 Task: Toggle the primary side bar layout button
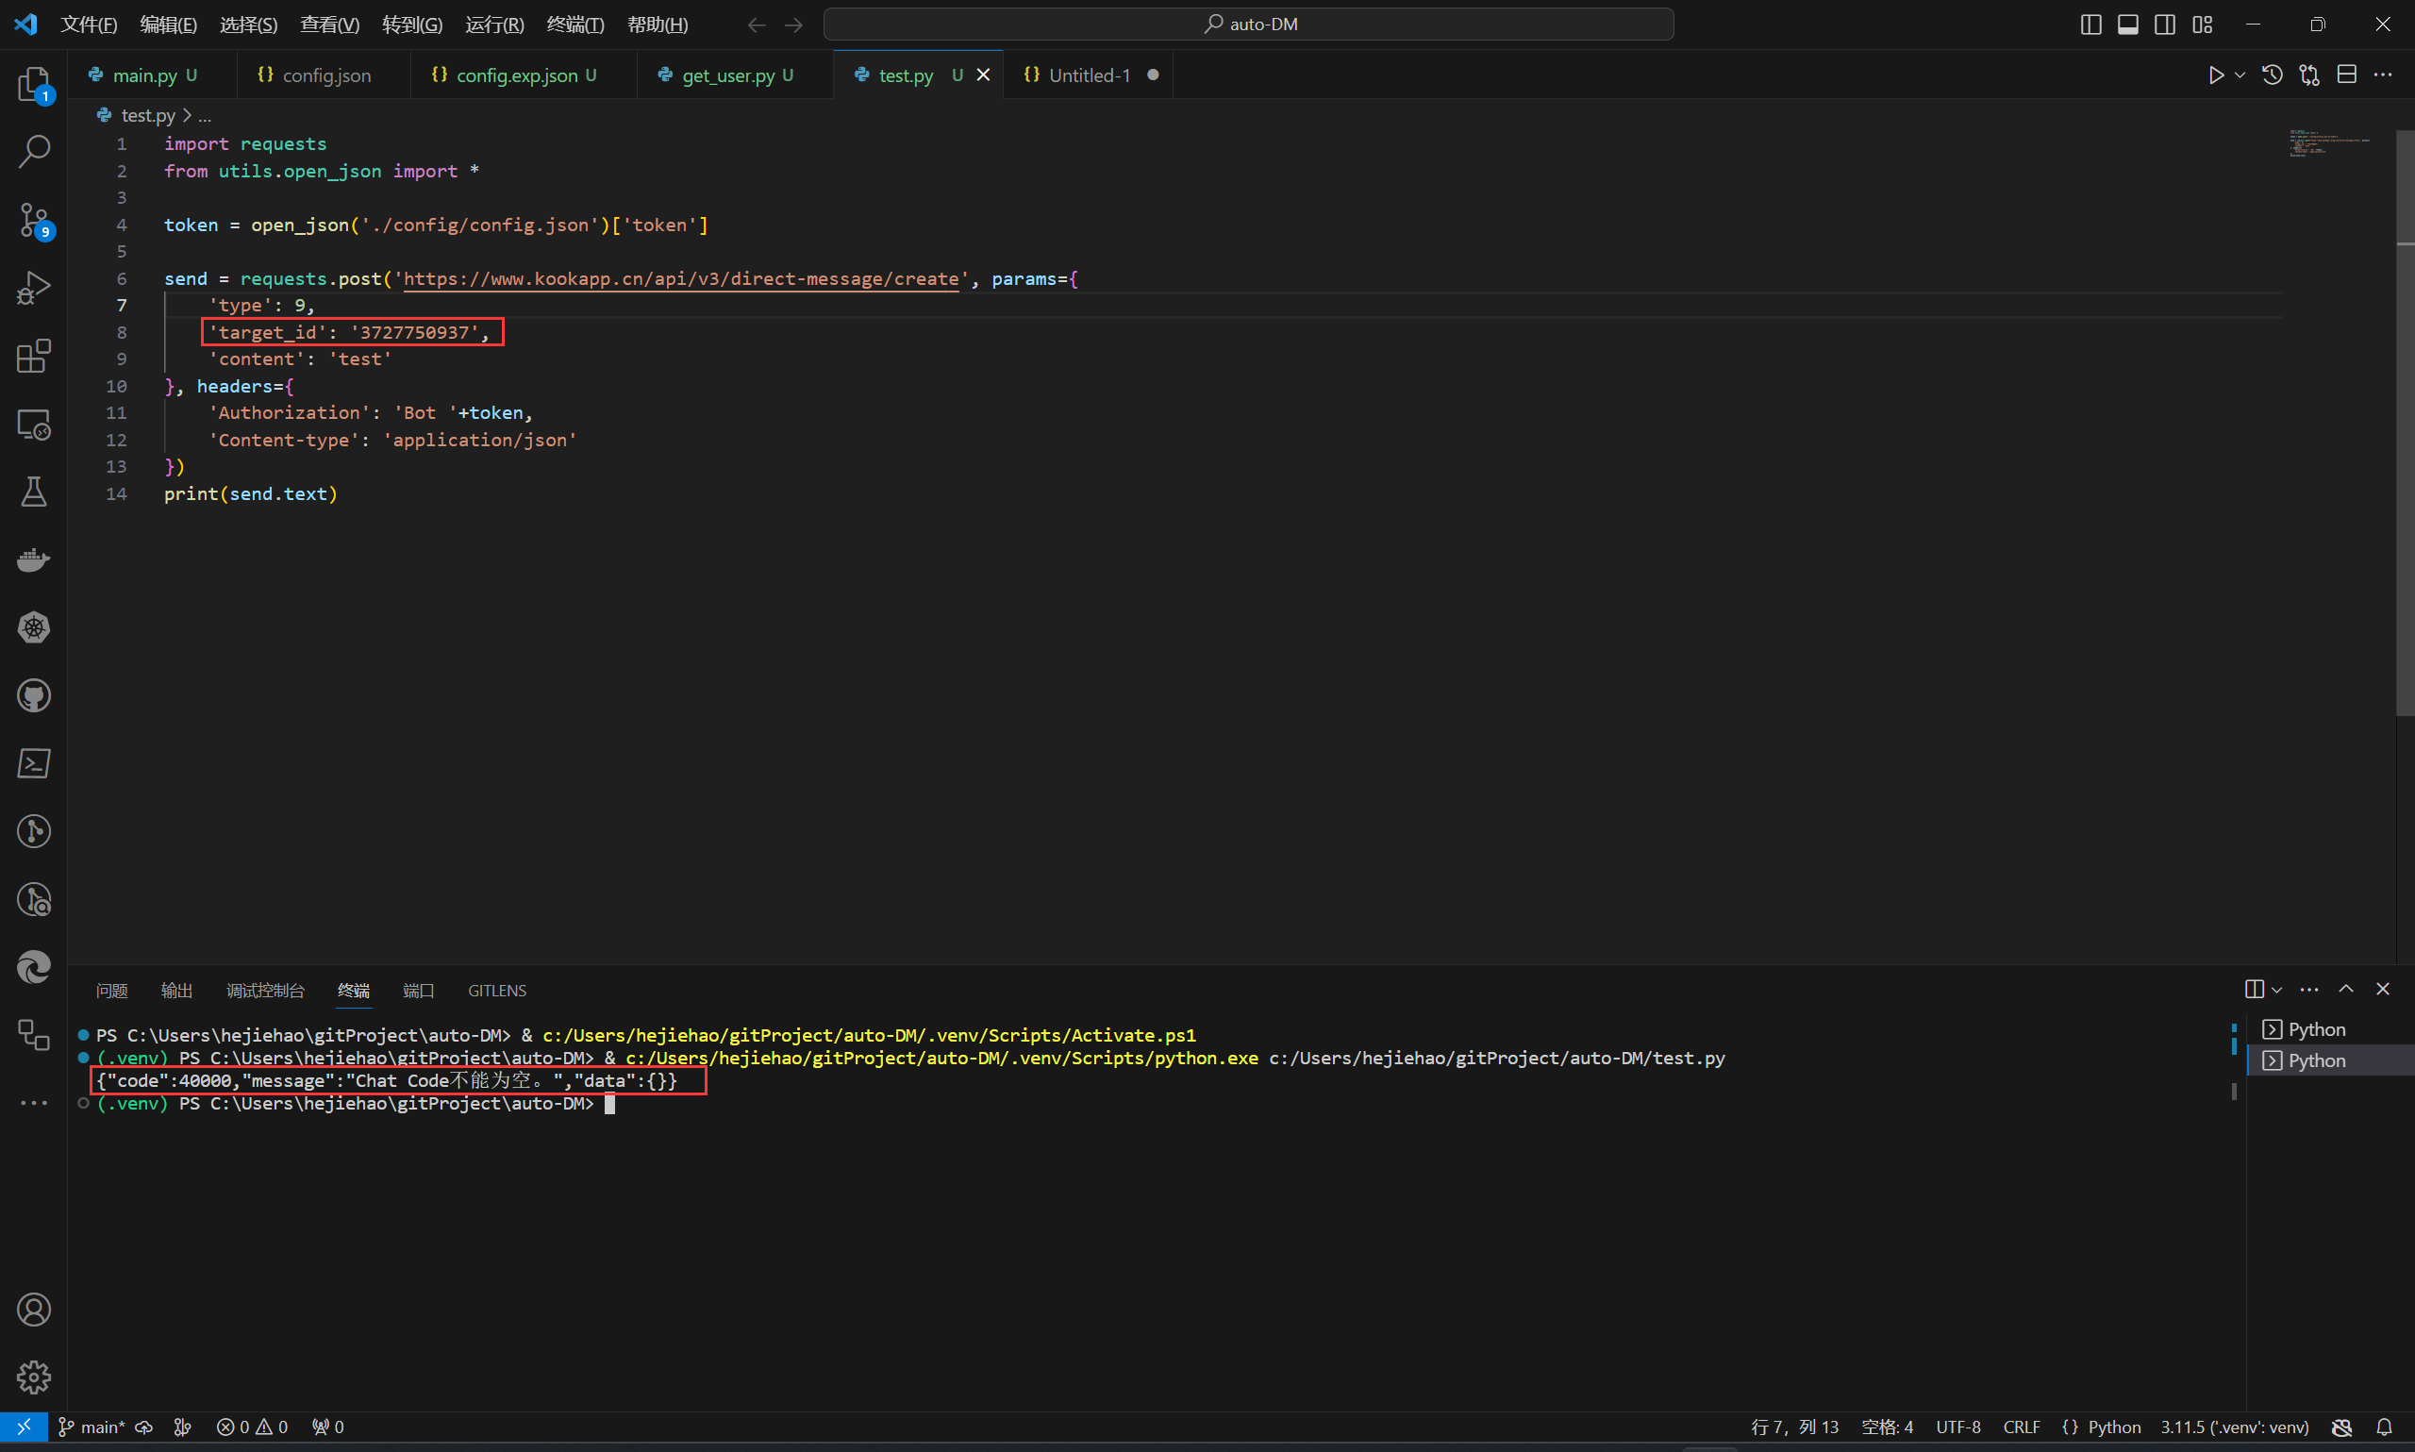click(x=2090, y=25)
